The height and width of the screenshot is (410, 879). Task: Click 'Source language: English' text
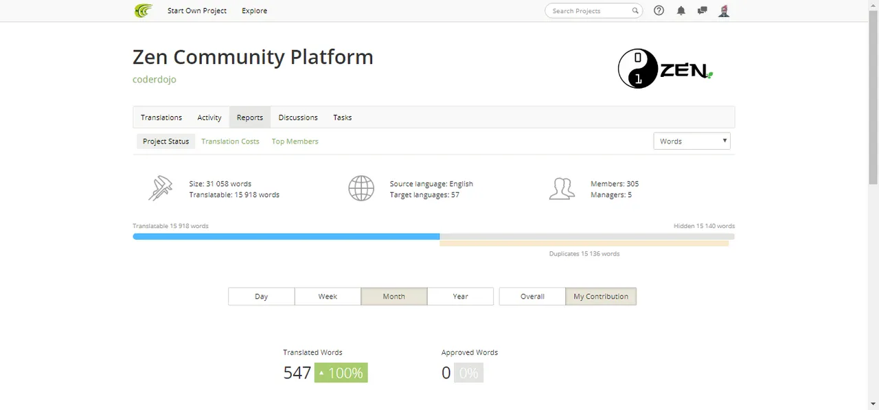(431, 184)
